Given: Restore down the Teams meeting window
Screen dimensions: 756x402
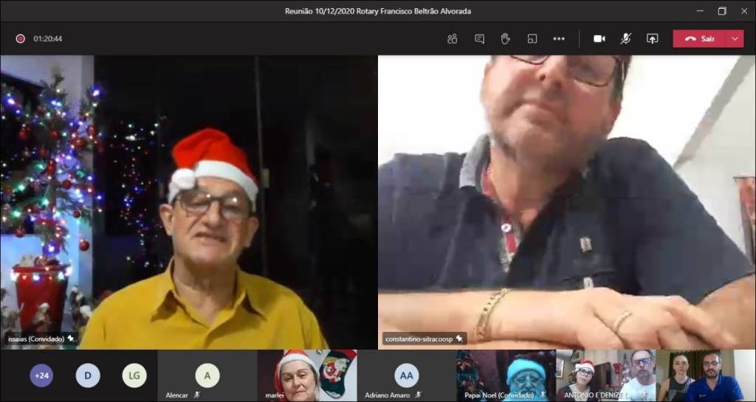Looking at the screenshot, I should [722, 11].
